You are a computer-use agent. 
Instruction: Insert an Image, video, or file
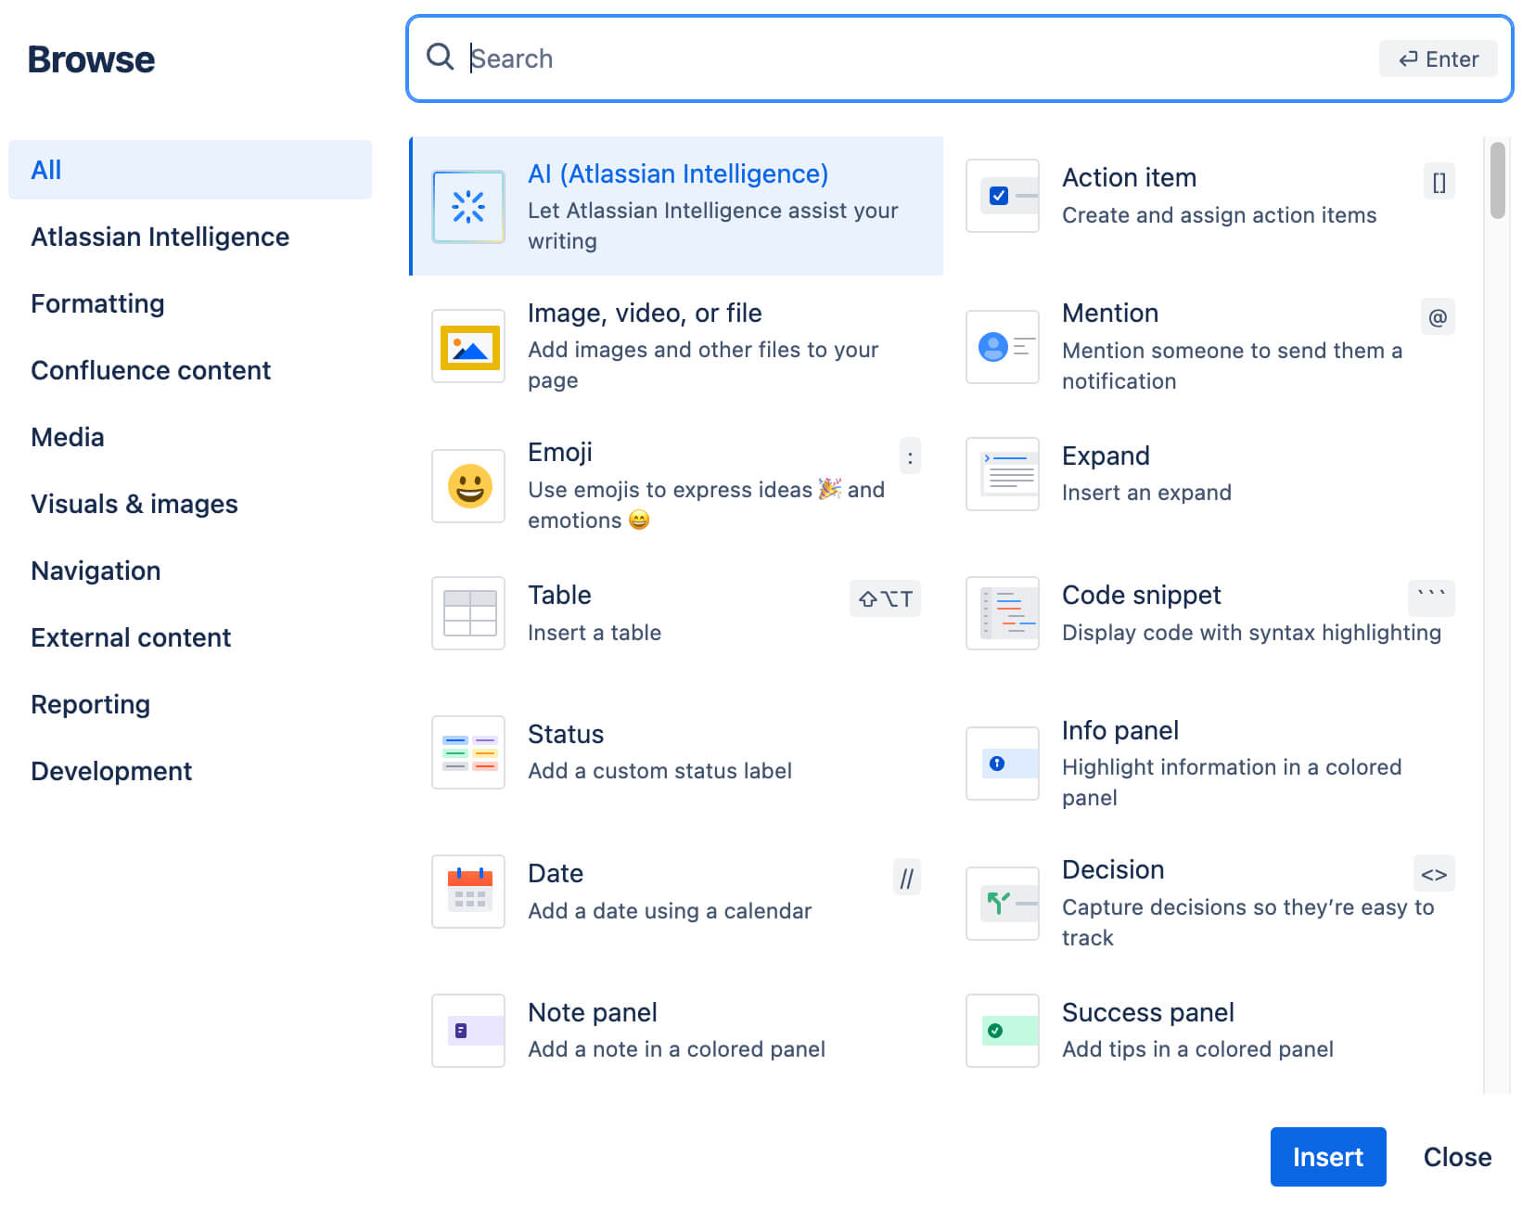pos(677,345)
